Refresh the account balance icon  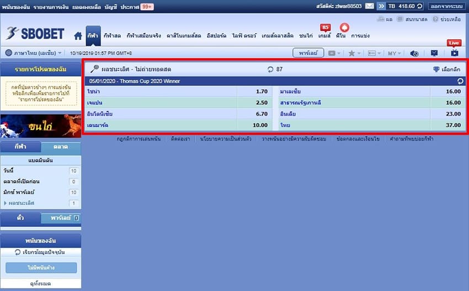420,6
